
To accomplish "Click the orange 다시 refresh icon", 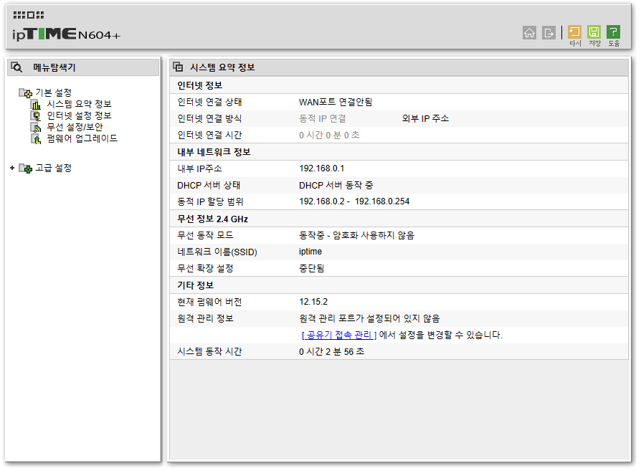I will pos(574,32).
